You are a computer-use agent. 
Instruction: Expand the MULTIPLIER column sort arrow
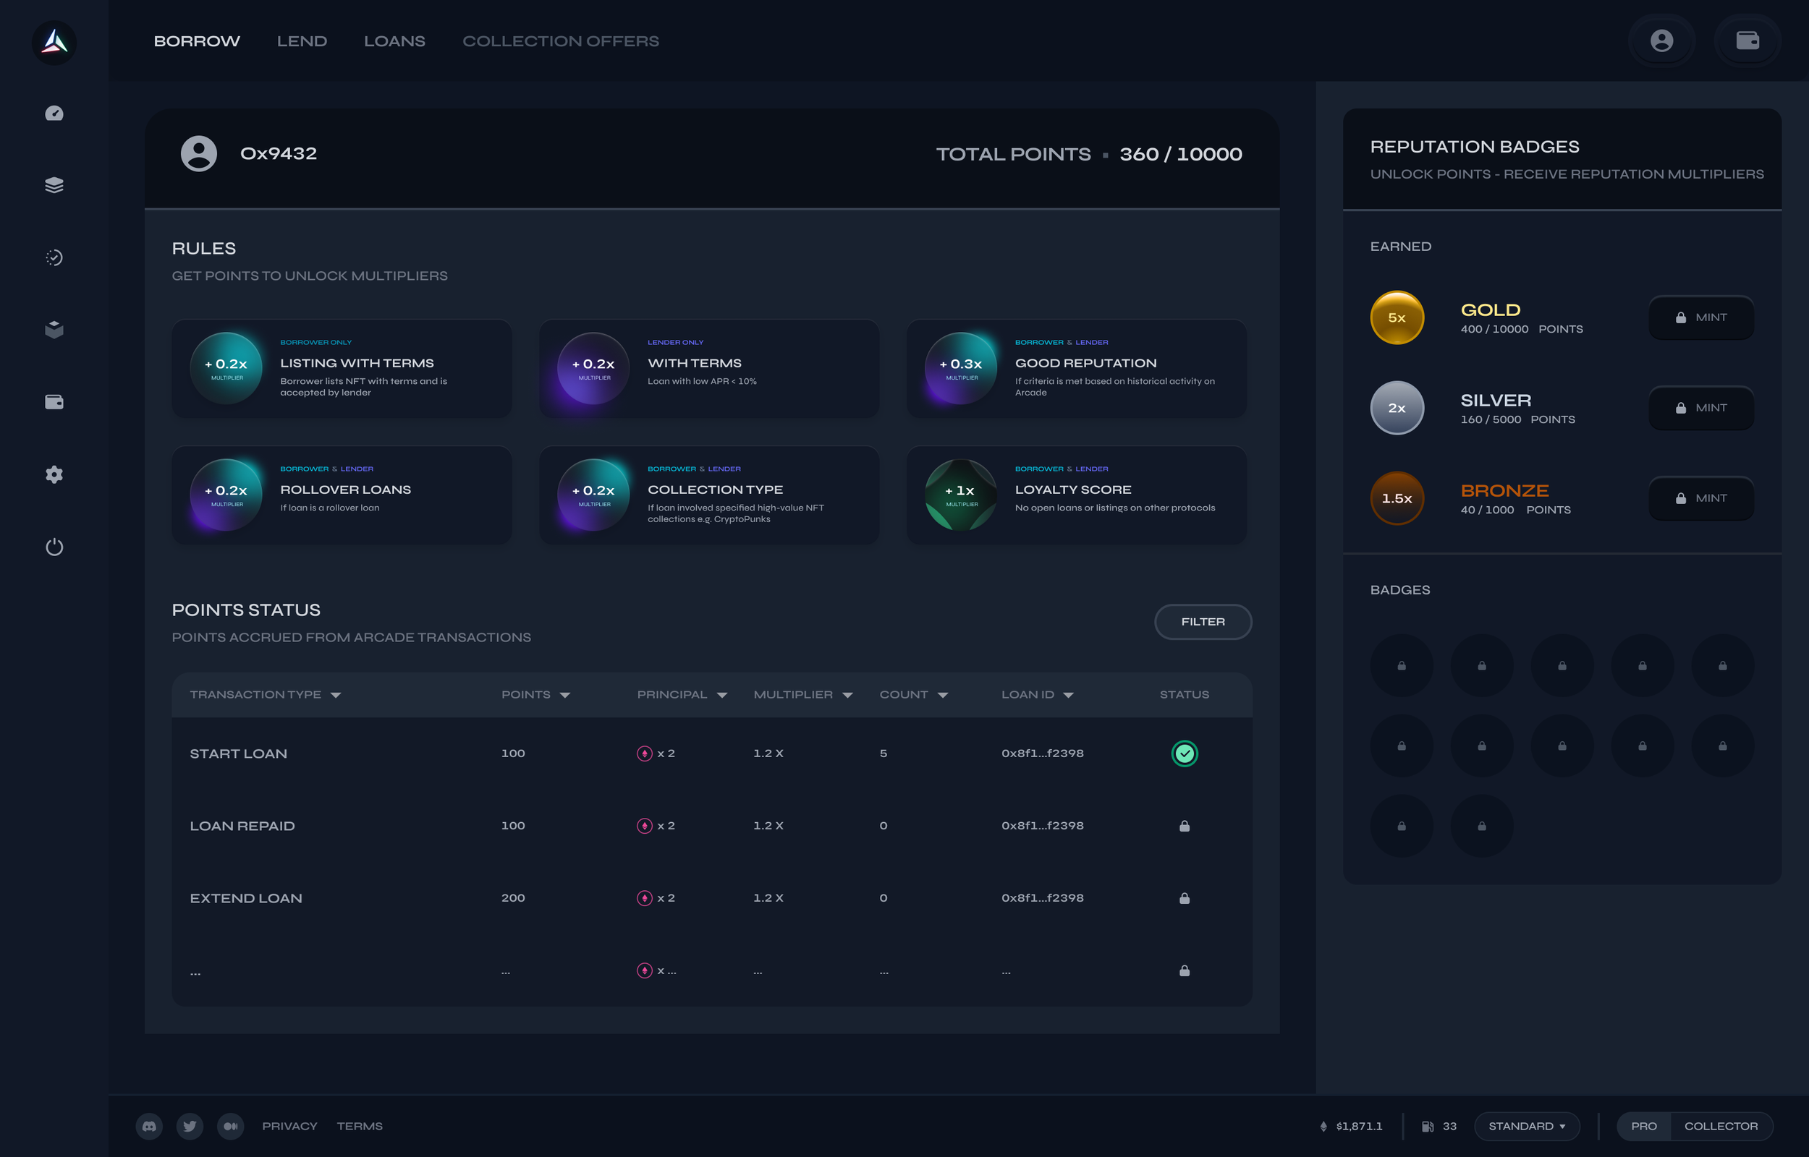pyautogui.click(x=847, y=695)
